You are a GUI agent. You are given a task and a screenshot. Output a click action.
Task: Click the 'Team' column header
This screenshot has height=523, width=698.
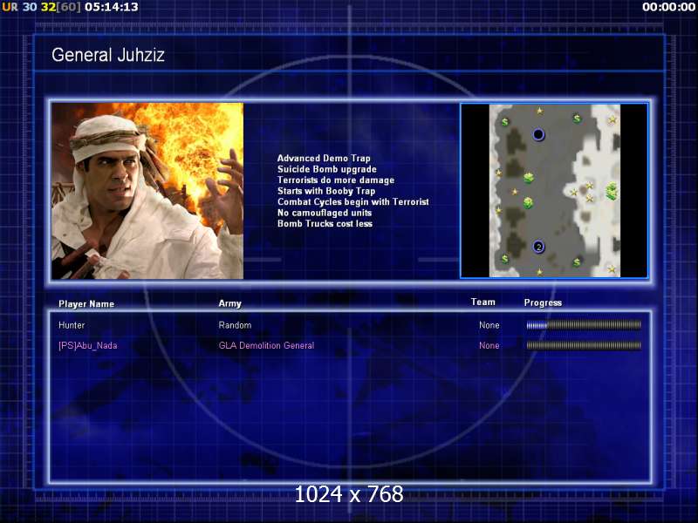click(x=483, y=302)
